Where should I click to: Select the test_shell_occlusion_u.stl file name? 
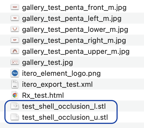point(65,117)
